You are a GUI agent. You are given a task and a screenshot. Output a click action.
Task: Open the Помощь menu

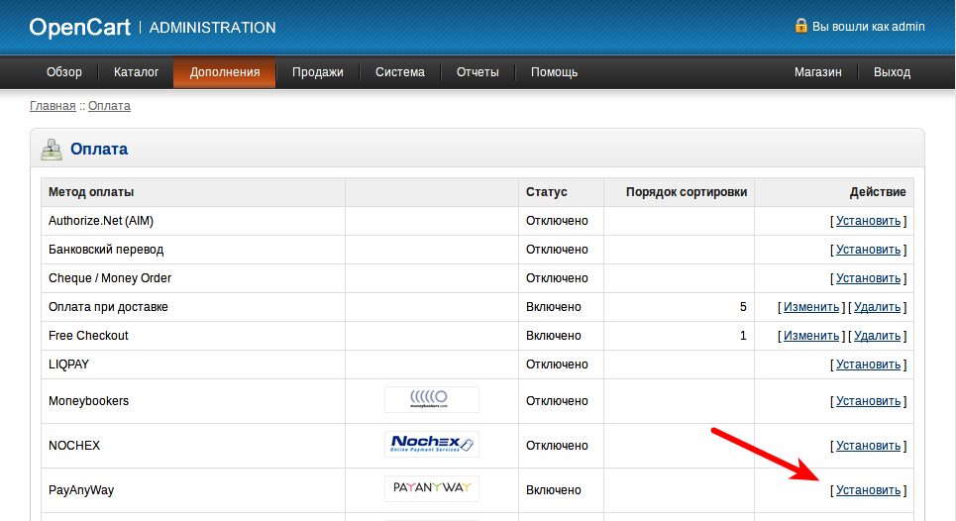(x=554, y=72)
